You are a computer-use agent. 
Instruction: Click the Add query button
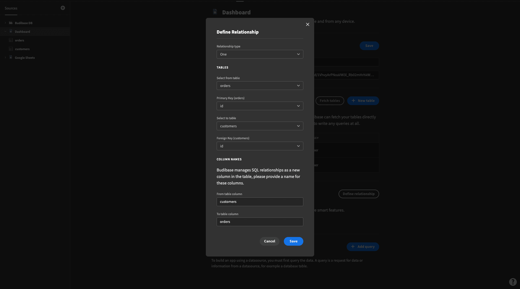pyautogui.click(x=363, y=247)
